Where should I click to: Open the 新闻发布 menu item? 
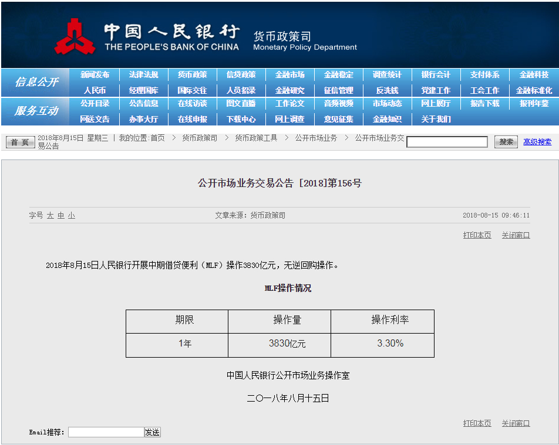pyautogui.click(x=95, y=75)
